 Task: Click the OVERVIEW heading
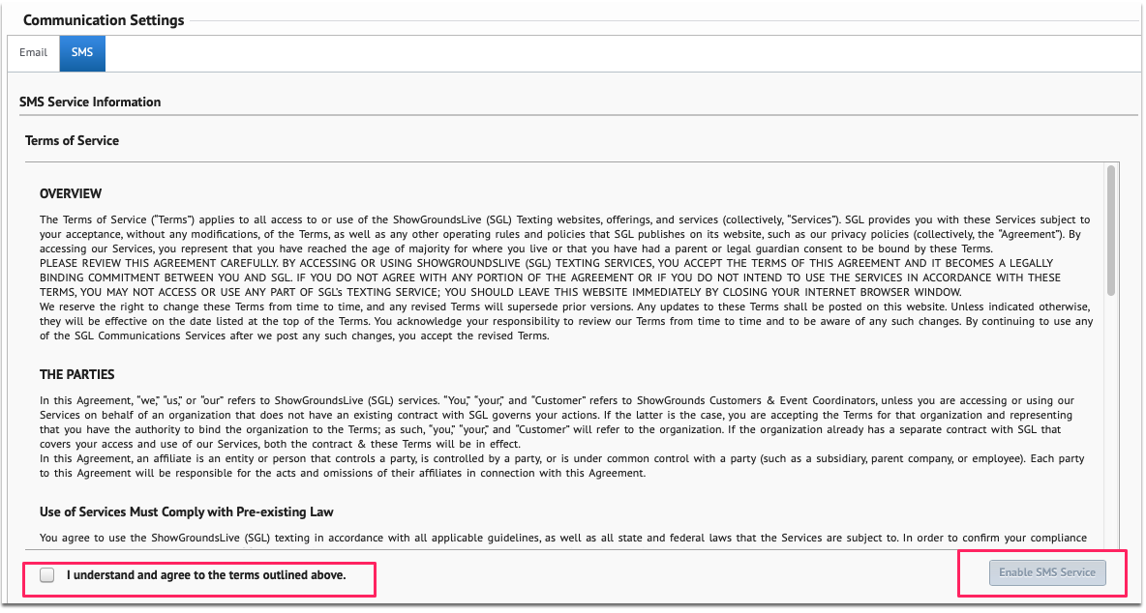[71, 194]
